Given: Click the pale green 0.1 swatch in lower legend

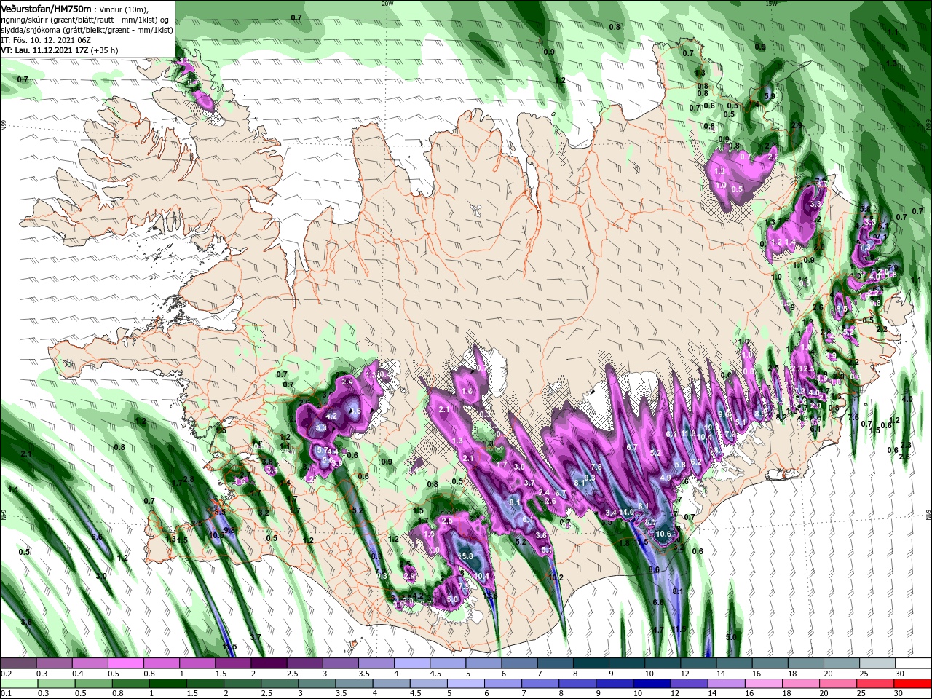Looking at the screenshot, I should (19, 683).
